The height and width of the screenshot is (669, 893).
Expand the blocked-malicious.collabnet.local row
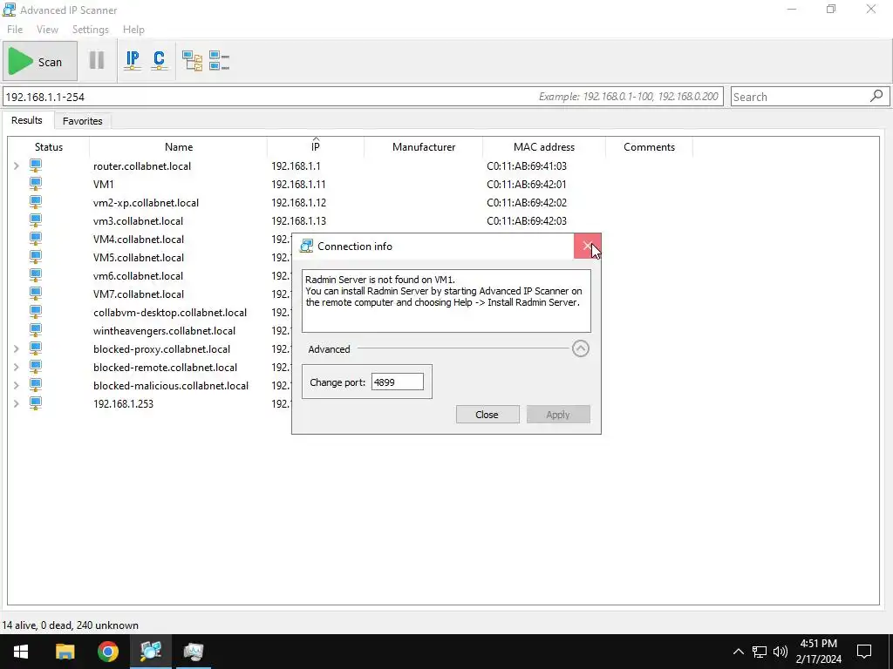click(17, 385)
